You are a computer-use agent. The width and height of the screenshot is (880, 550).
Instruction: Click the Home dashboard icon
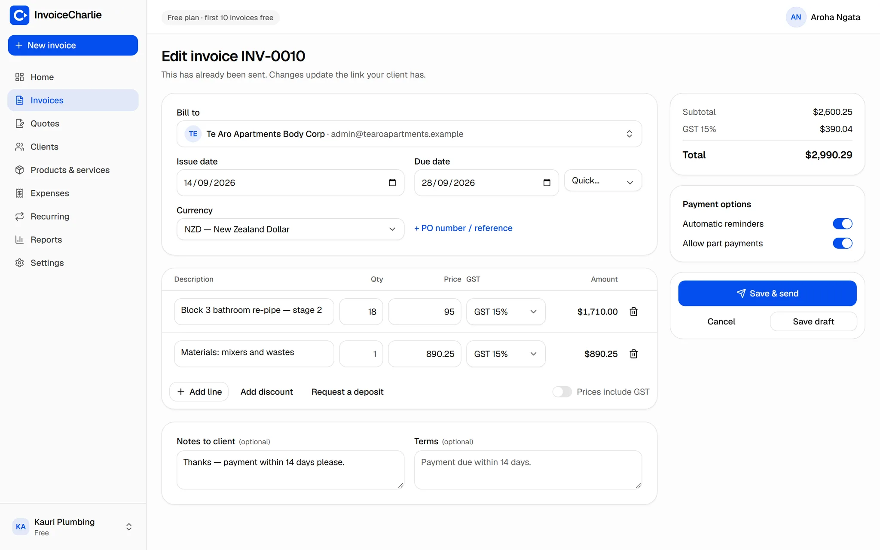pos(19,77)
